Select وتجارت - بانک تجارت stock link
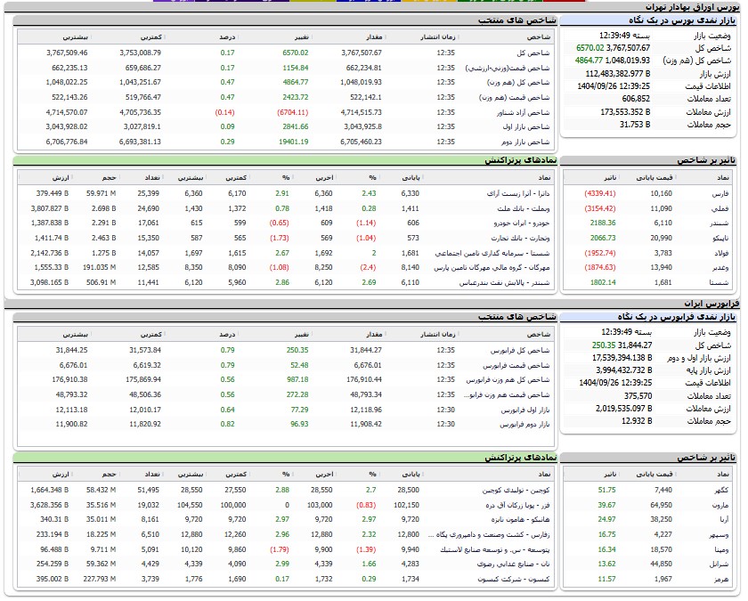The height and width of the screenshot is (601, 748). (x=519, y=238)
